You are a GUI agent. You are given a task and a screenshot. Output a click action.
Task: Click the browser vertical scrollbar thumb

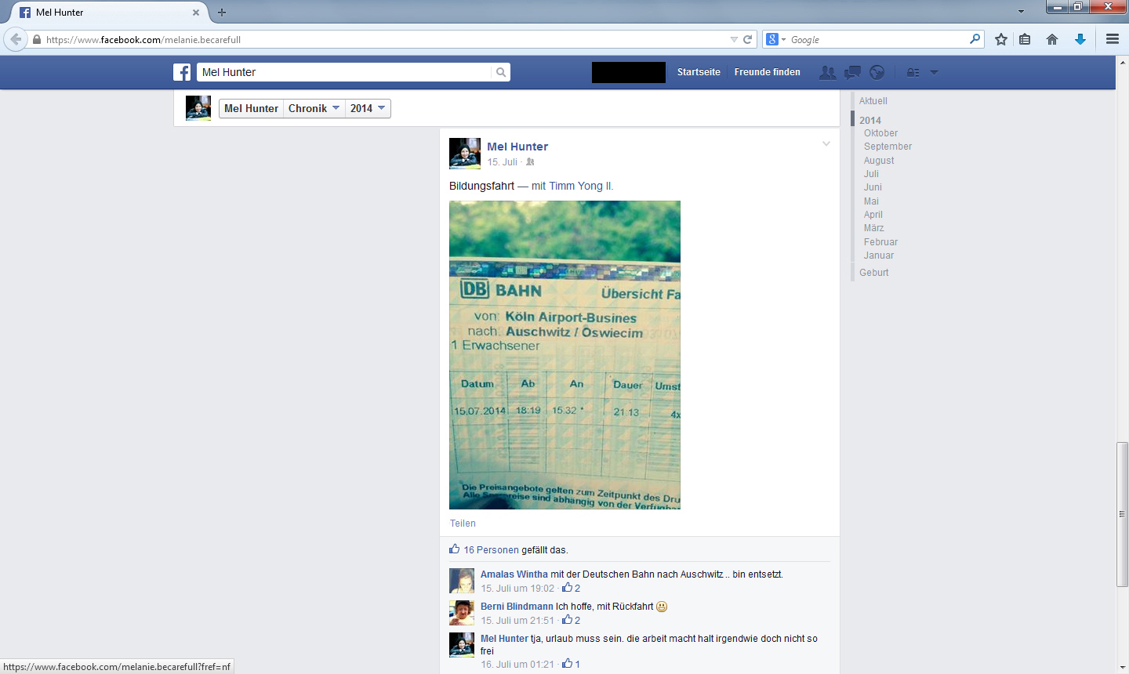coord(1122,514)
